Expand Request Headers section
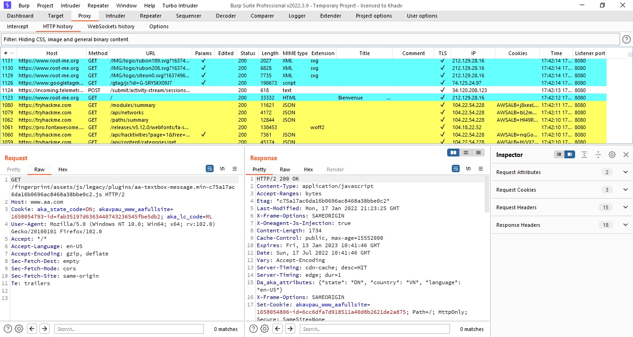633x337 pixels. pyautogui.click(x=626, y=207)
